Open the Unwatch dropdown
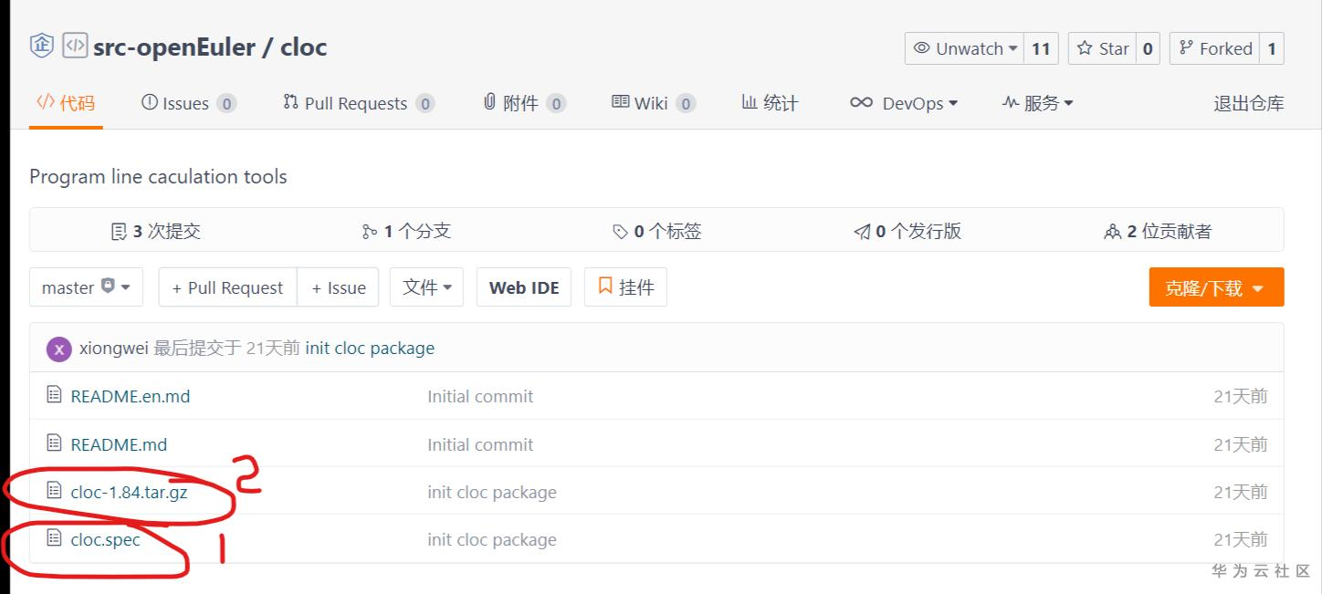This screenshot has width=1322, height=594. tap(962, 48)
